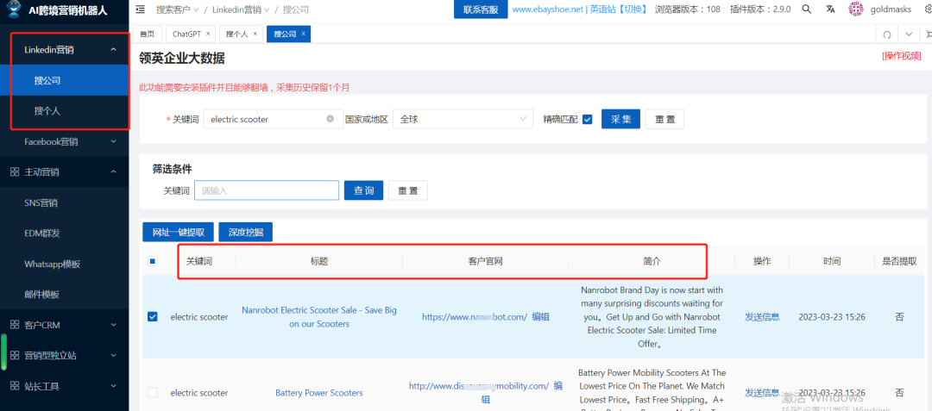Viewport: 932px width, 411px height.
Task: Open the Linkedin营销 breadcrumb dropdown
Action: pos(241,9)
